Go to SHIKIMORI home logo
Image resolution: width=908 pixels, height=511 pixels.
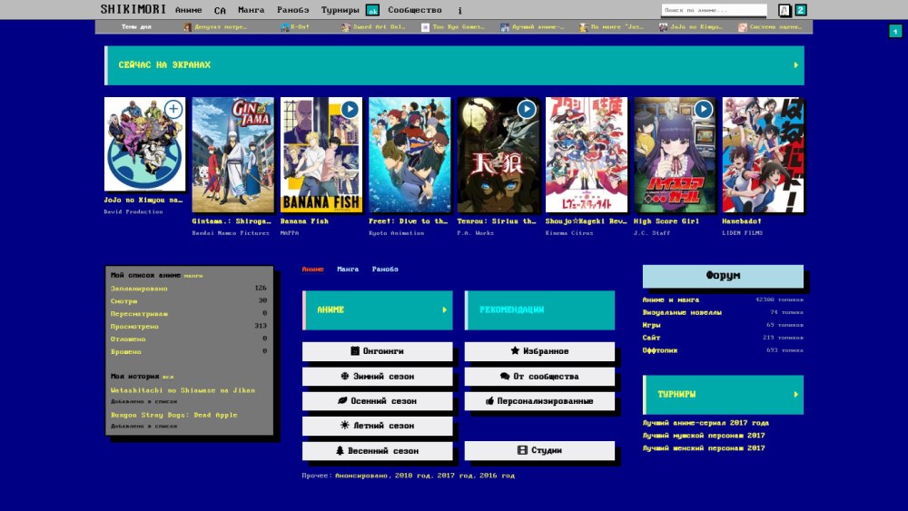[133, 9]
